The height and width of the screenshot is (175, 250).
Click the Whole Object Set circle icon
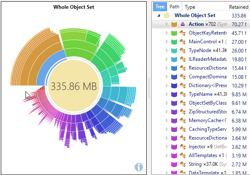coord(167,15)
